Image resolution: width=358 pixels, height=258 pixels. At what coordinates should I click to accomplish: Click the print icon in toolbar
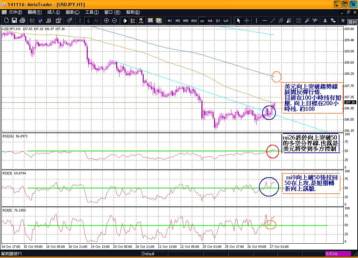tap(22, 21)
